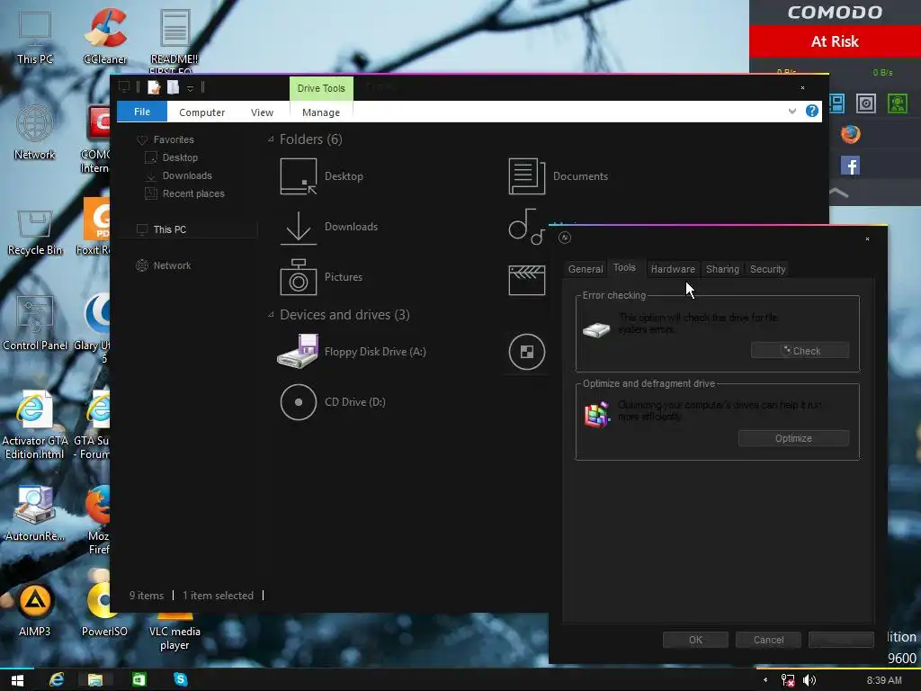
Task: Click OK in the properties dialog
Action: point(695,640)
